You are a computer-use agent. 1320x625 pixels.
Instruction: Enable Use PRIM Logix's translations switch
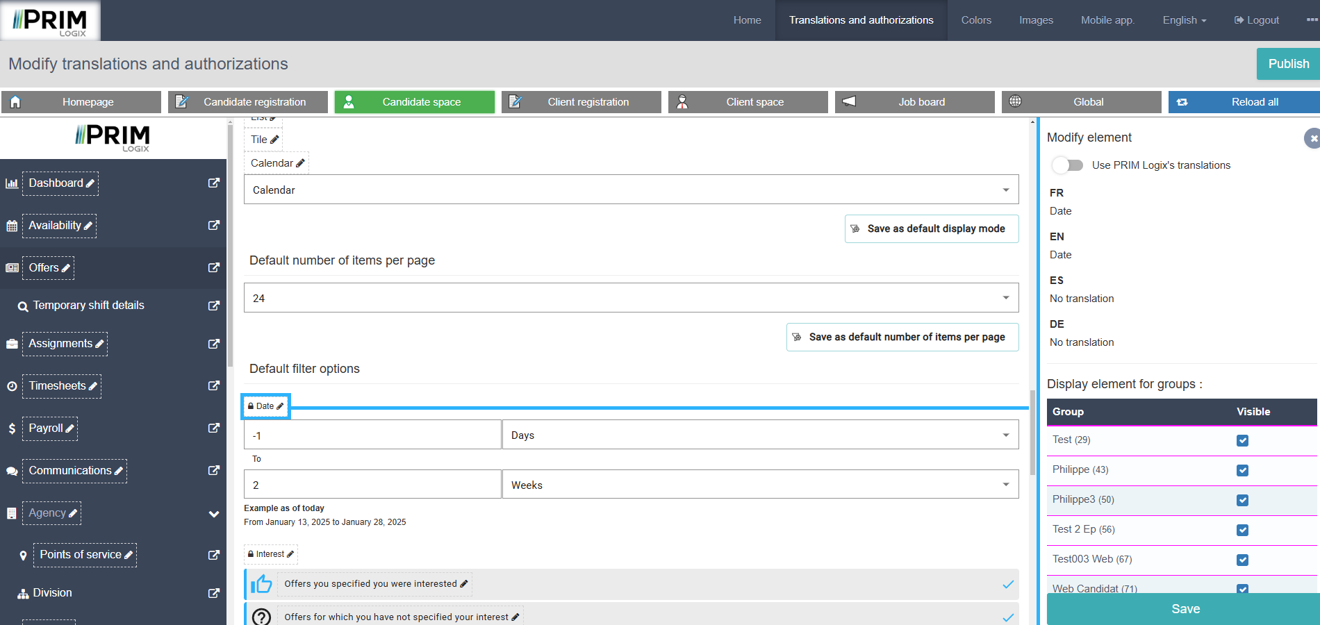coord(1068,165)
